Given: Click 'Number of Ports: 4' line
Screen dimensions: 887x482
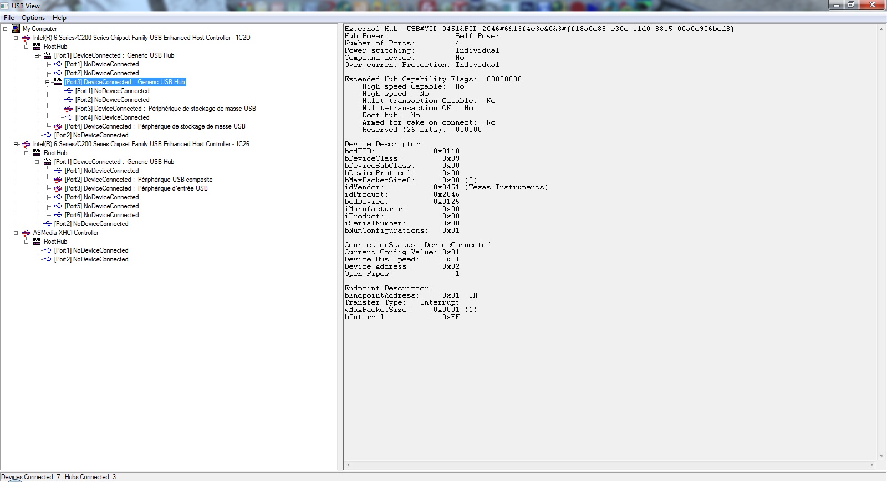Looking at the screenshot, I should point(402,43).
